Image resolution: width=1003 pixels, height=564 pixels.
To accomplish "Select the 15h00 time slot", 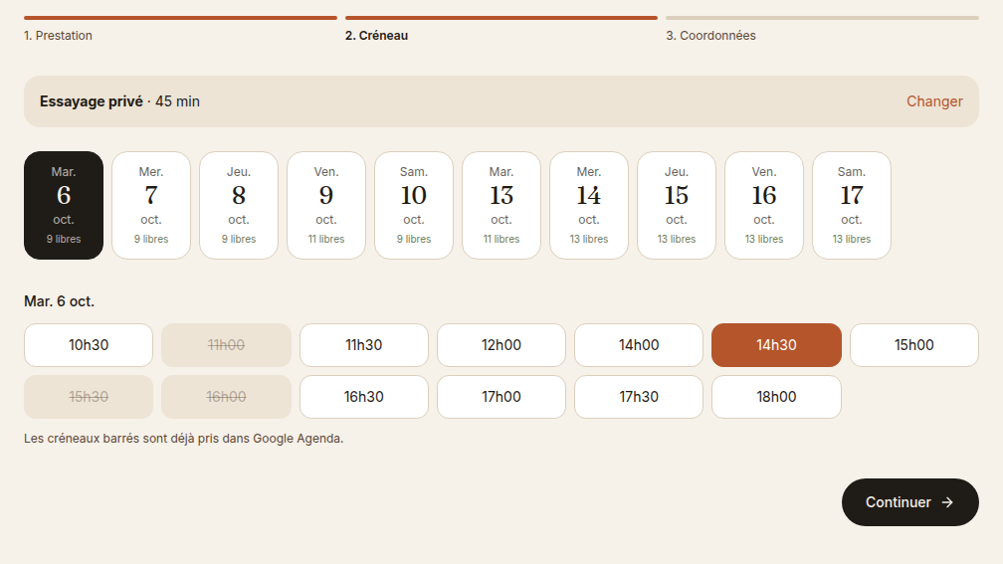I will (914, 345).
